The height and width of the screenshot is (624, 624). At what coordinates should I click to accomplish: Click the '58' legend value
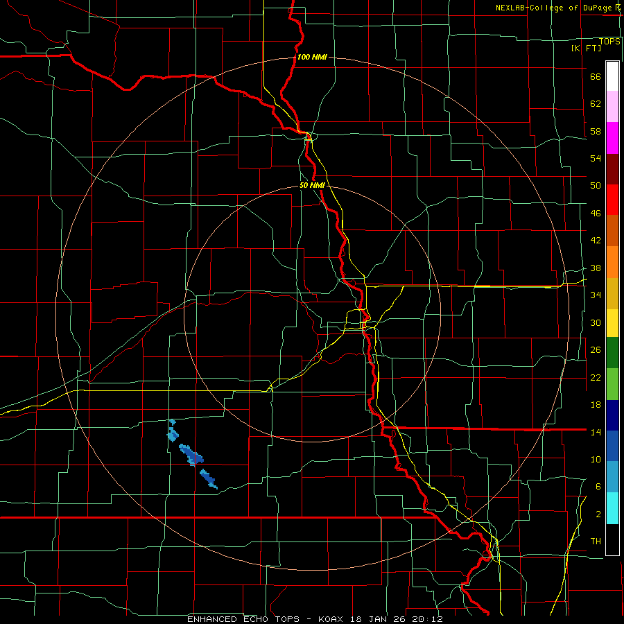pyautogui.click(x=596, y=131)
